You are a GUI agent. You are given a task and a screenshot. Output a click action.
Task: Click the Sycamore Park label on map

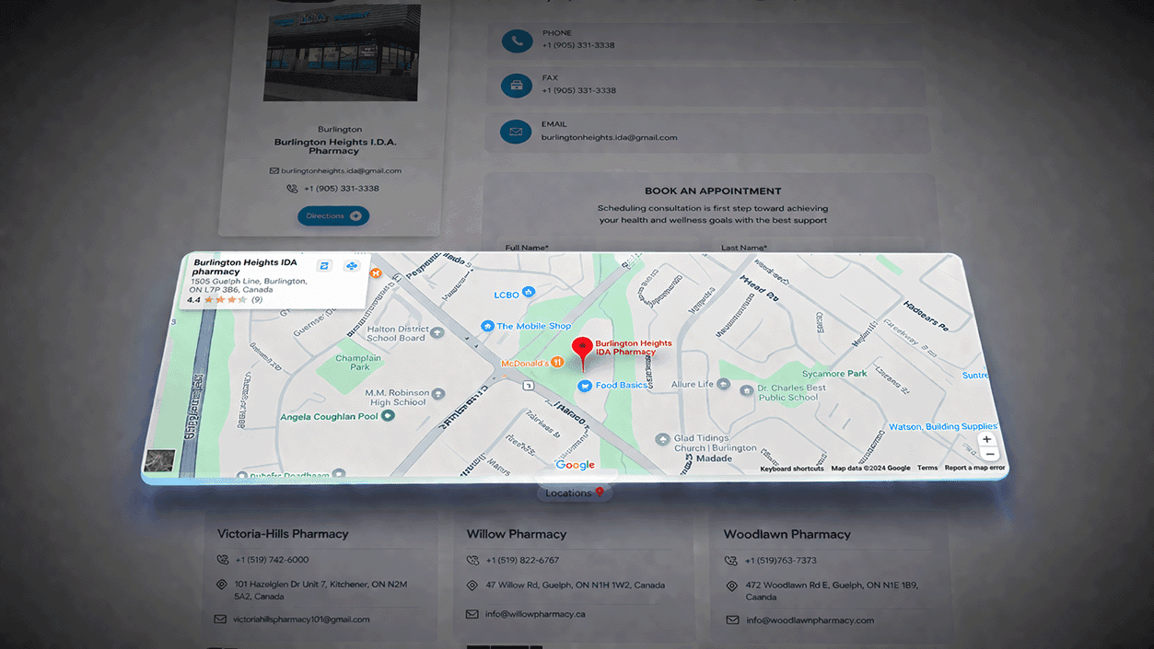[834, 374]
